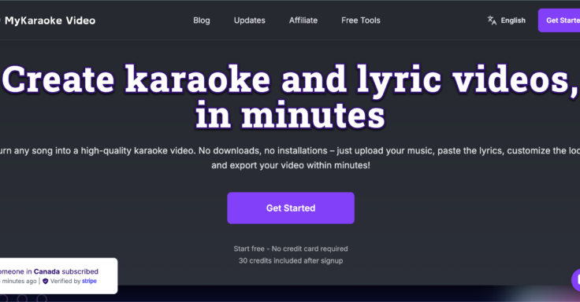The height and width of the screenshot is (302, 580).
Task: Open the Blog page
Action: (x=202, y=20)
